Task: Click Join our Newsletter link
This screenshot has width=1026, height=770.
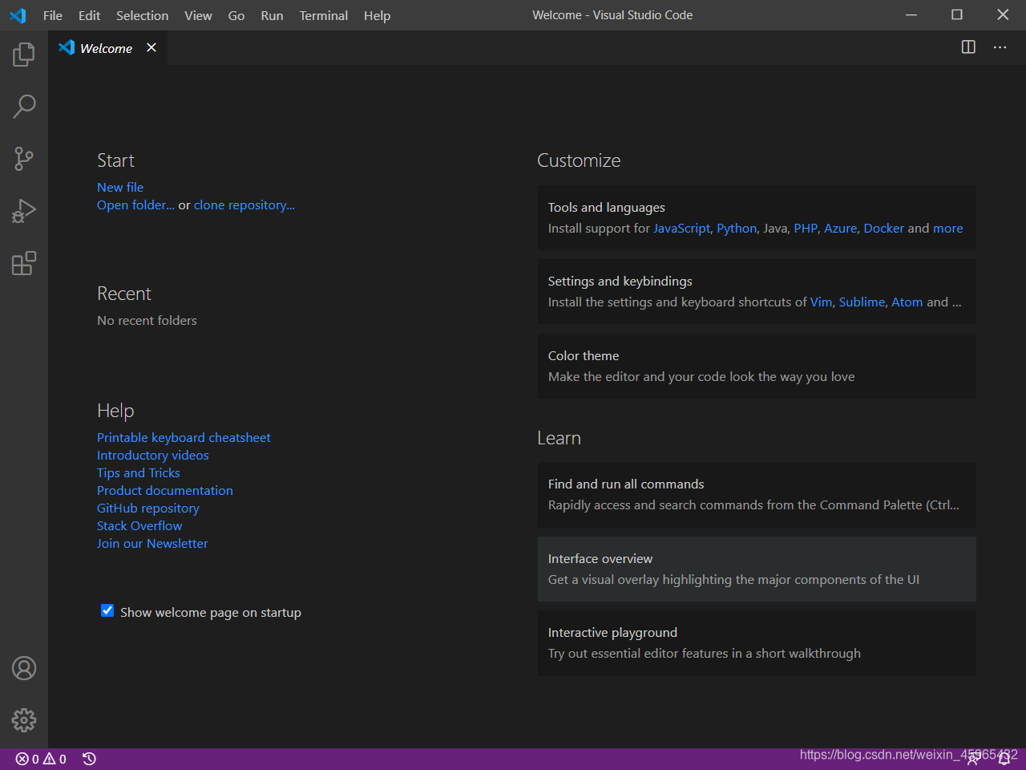Action: click(x=152, y=543)
